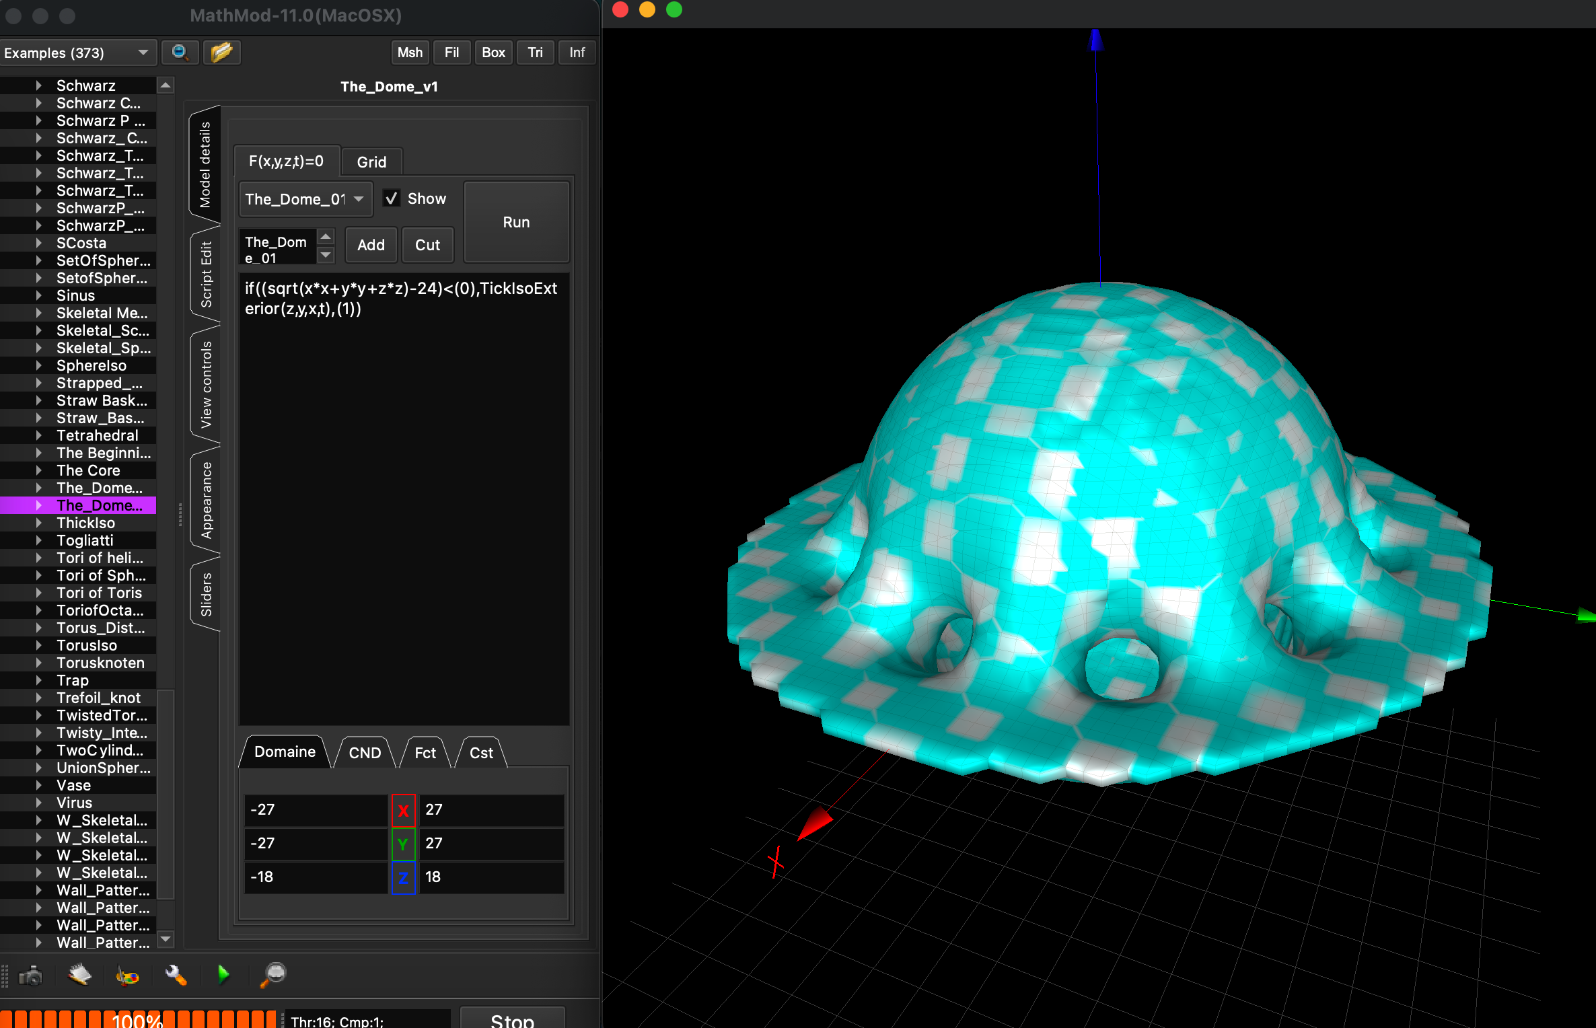Toggle the Msh mesh button

tap(410, 52)
